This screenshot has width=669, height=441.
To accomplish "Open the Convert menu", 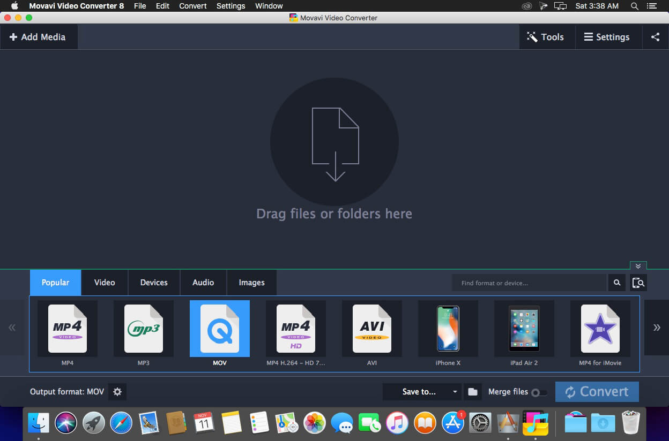I will (193, 6).
